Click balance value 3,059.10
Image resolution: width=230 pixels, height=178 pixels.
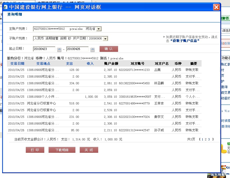click(x=110, y=97)
